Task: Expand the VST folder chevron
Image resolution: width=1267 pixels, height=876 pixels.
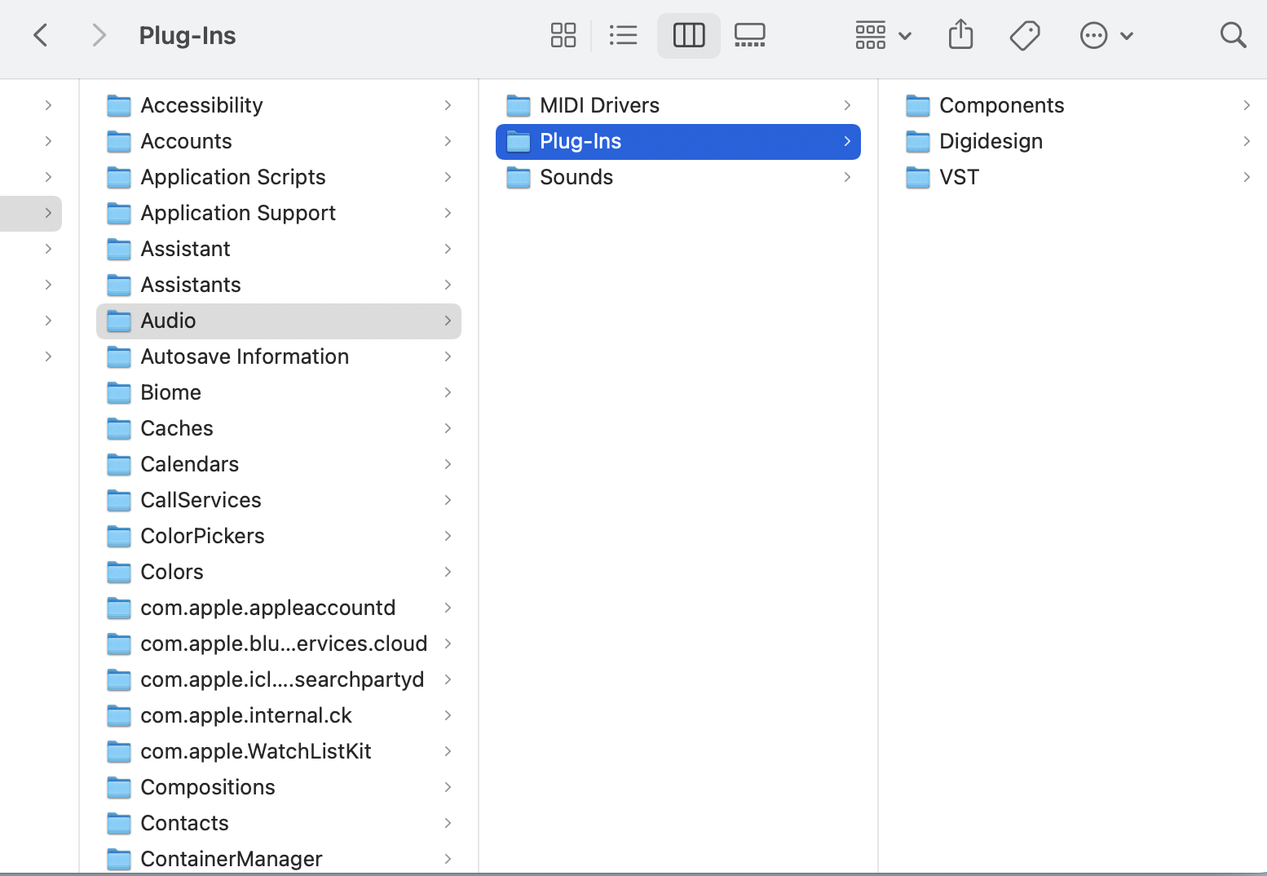Action: 1247,177
